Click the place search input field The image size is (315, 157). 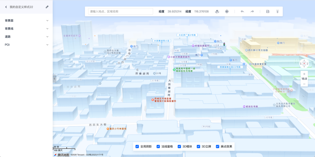[120, 11]
